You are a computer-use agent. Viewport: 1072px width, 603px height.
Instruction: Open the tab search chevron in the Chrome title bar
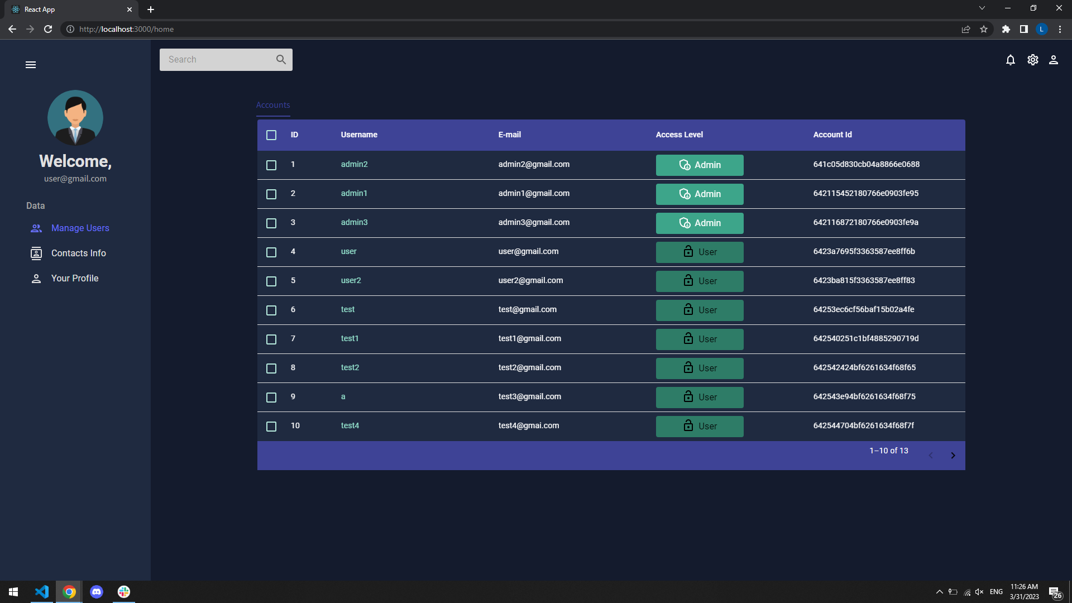pyautogui.click(x=982, y=8)
